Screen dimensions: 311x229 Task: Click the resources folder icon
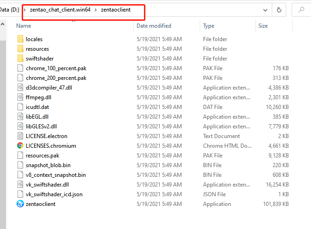(x=20, y=49)
